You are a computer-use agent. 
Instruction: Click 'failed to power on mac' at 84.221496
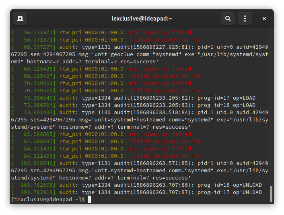click(166, 156)
